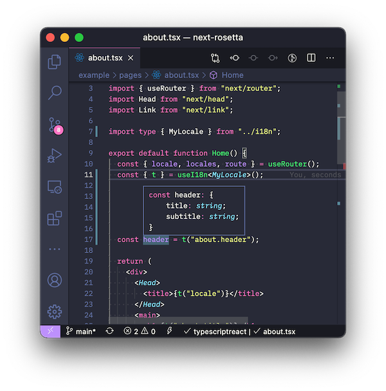Open the Run and Debug view

tap(54, 156)
